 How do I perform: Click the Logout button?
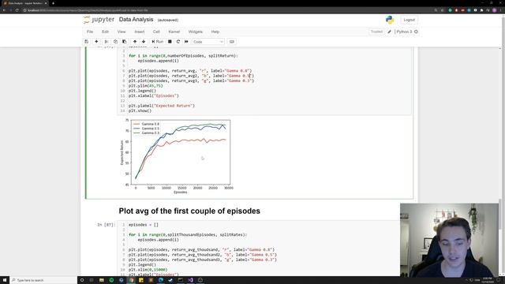[x=409, y=20]
